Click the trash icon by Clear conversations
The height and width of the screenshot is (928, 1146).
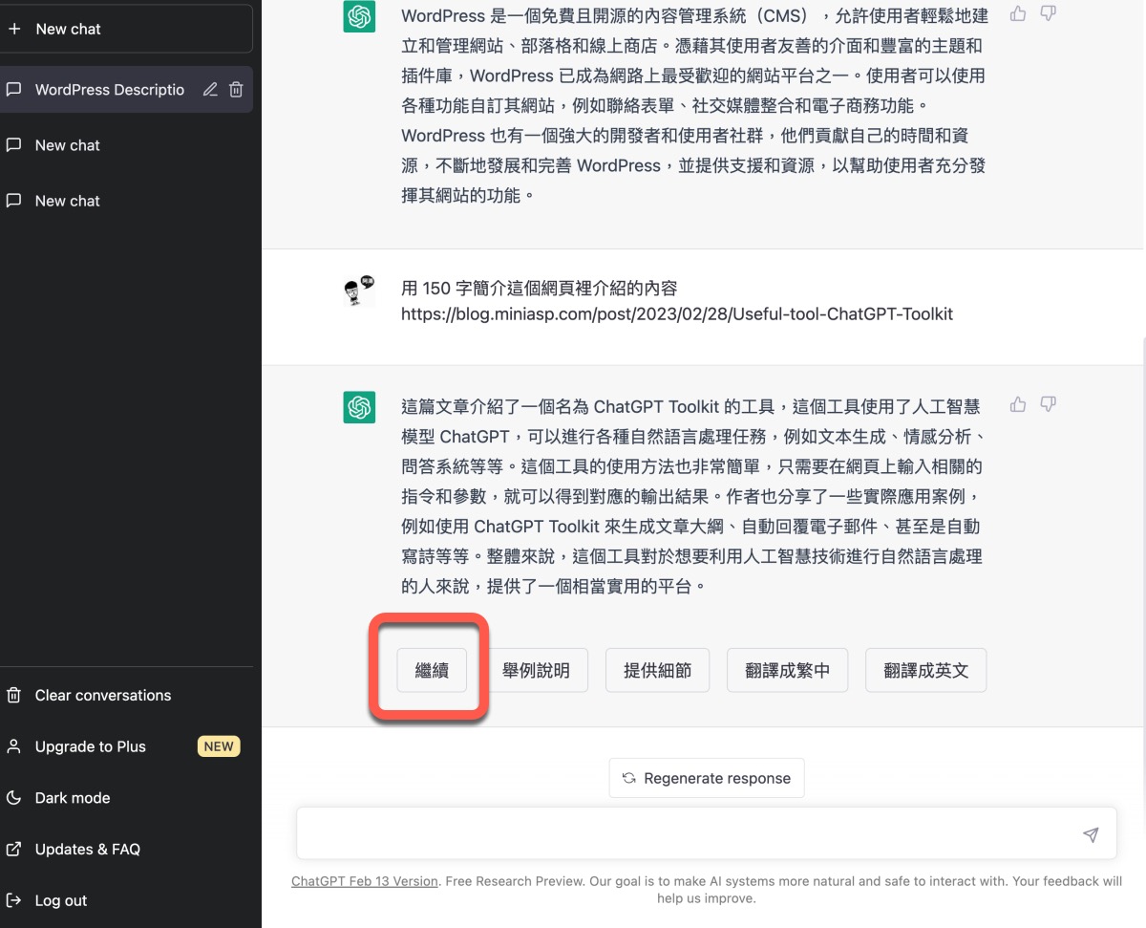(x=13, y=695)
